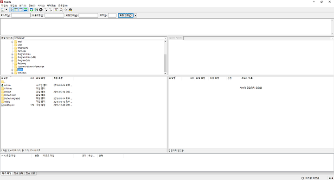The image size is (334, 180).
Task: Open the 도움말(H) menu
Action: click(63, 6)
